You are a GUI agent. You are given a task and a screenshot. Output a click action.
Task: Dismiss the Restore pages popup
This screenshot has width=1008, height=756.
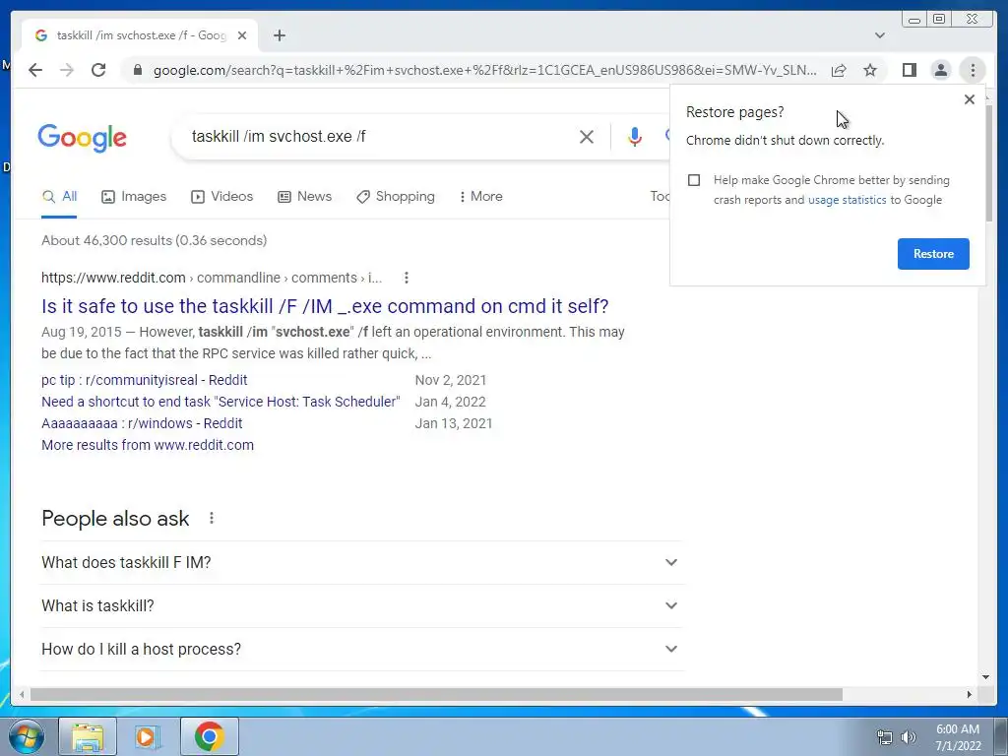(970, 99)
